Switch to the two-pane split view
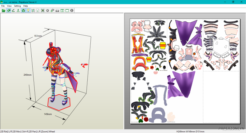 click(62, 10)
